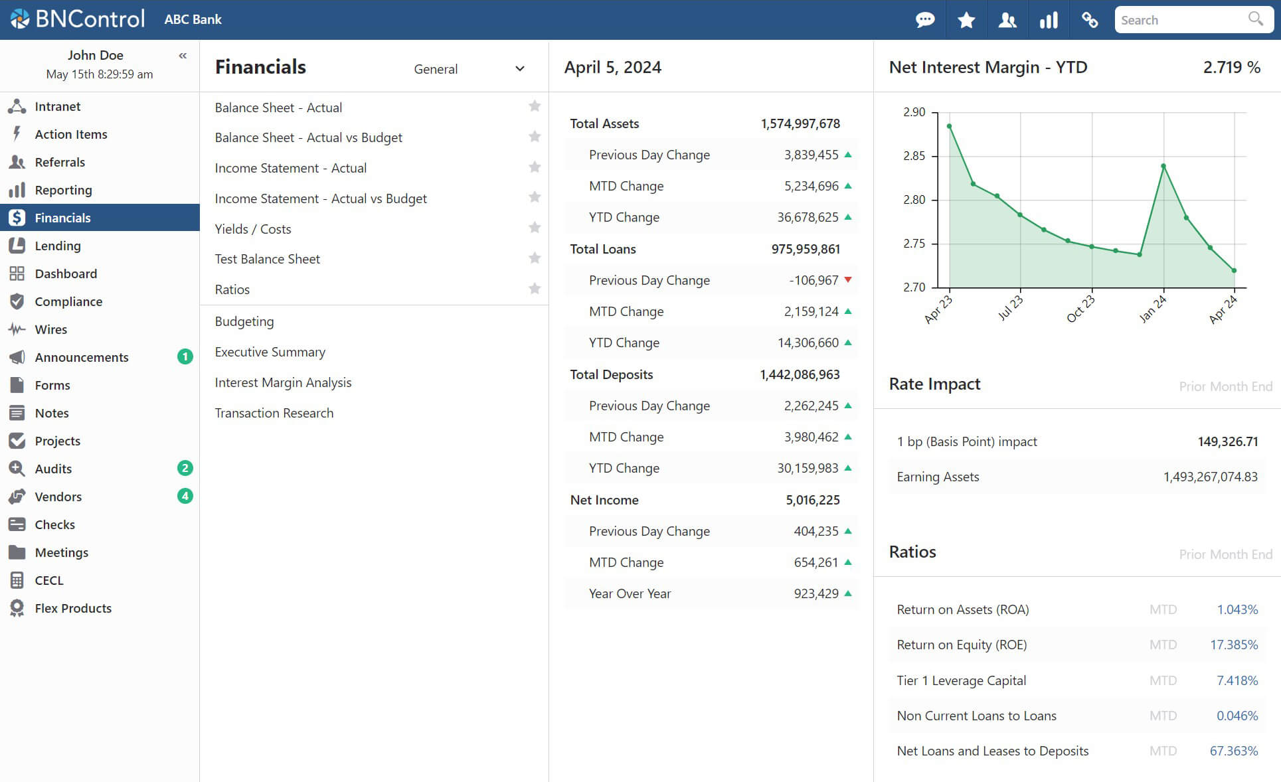Viewport: 1281px width, 782px height.
Task: Star the Ratios report
Action: click(x=535, y=288)
